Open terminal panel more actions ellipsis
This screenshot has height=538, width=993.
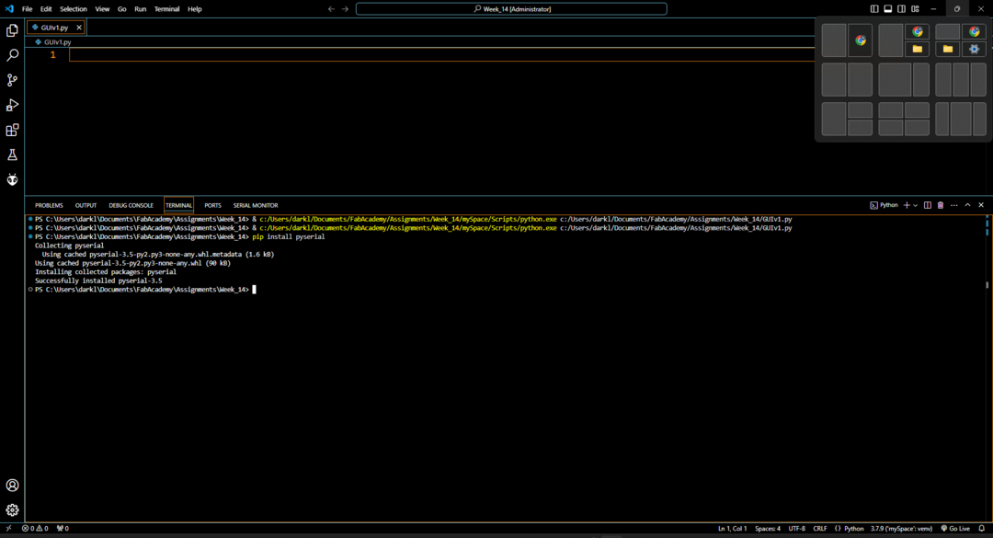coord(953,205)
